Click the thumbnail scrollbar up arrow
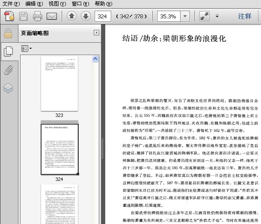 (95, 58)
